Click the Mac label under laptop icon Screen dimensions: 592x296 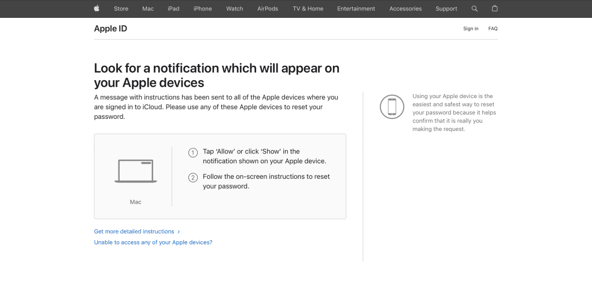[x=135, y=202]
